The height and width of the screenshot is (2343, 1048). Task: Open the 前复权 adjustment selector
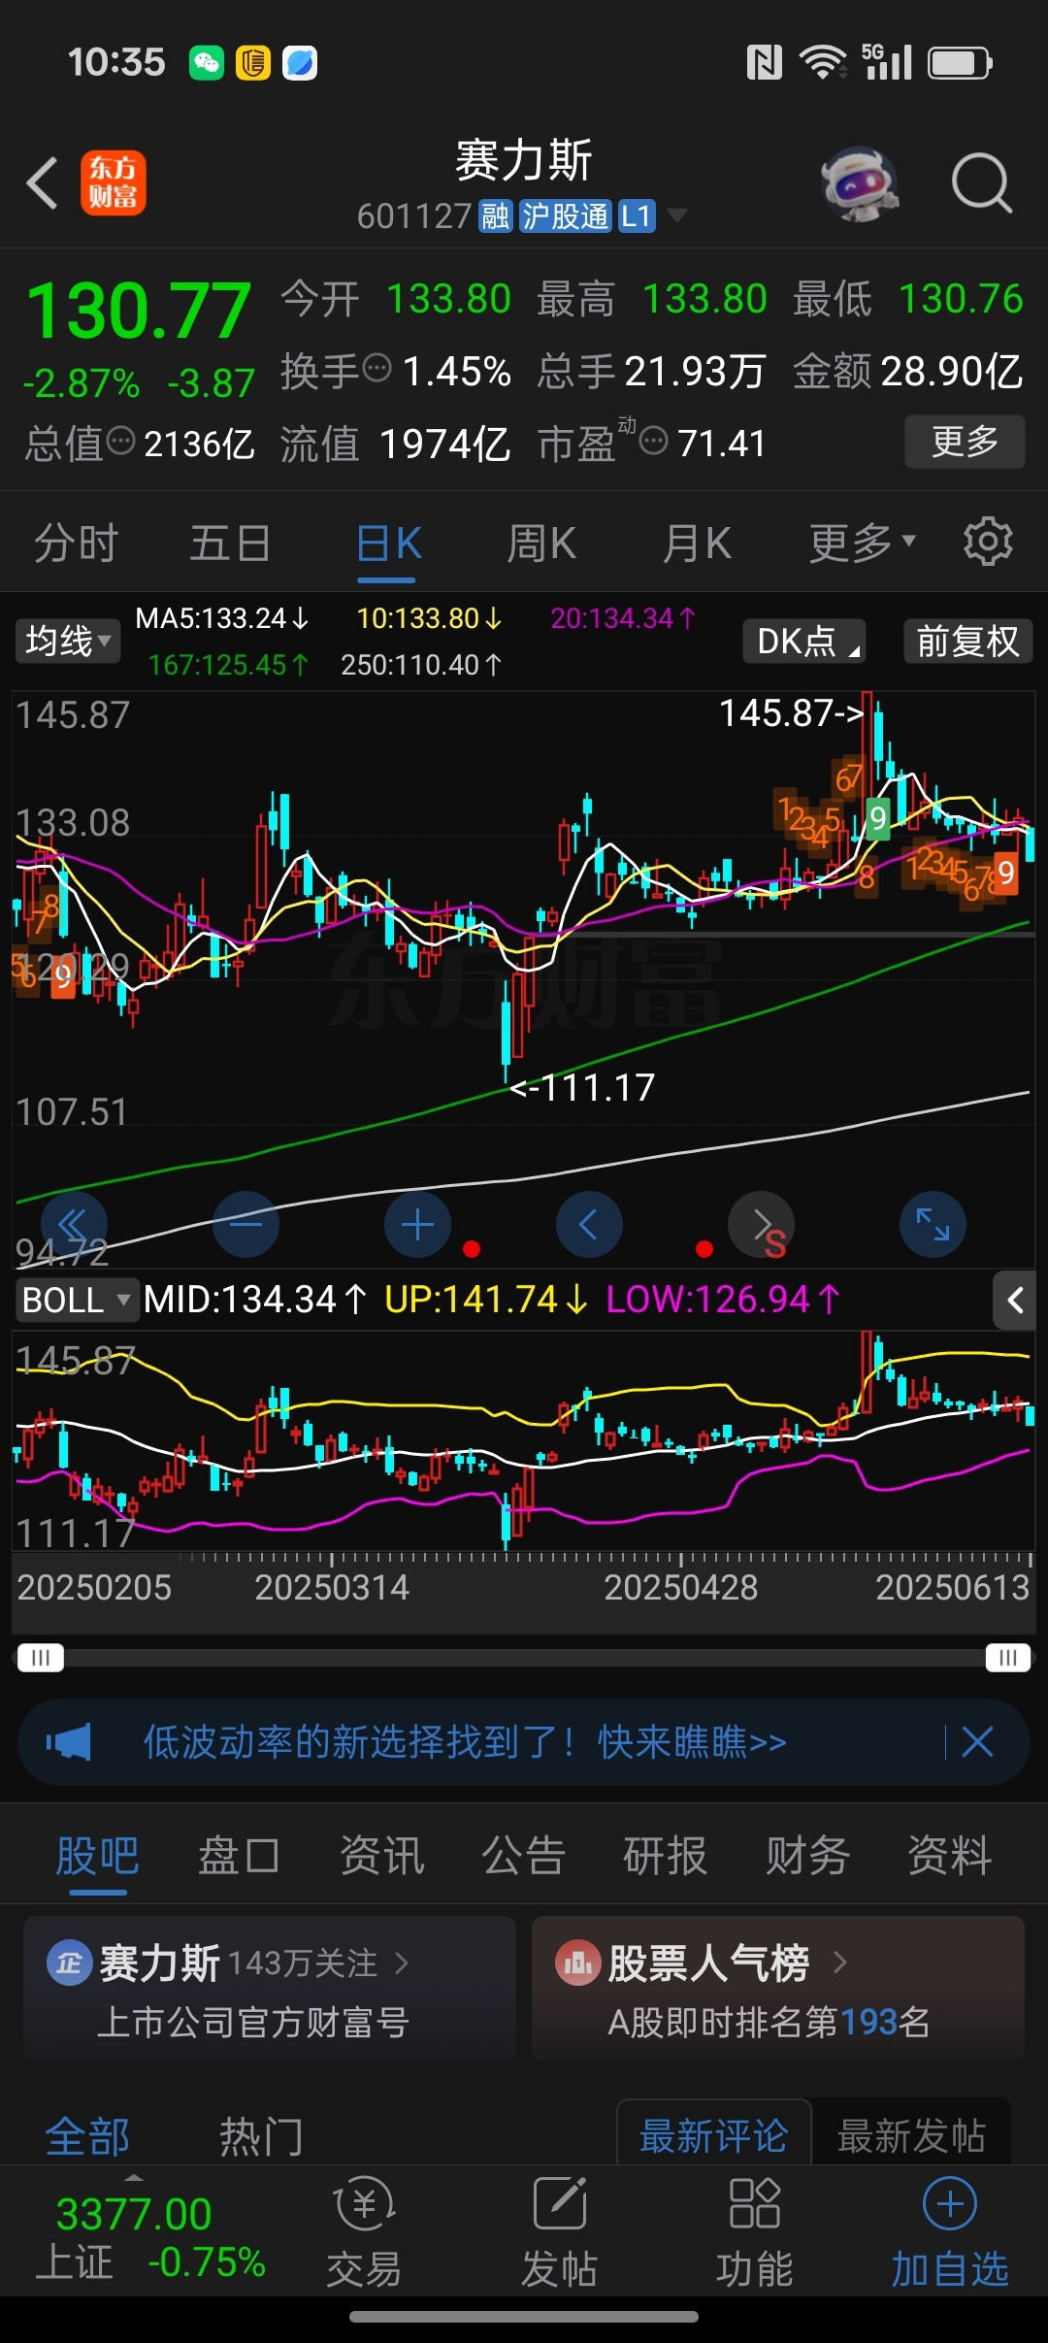967,641
